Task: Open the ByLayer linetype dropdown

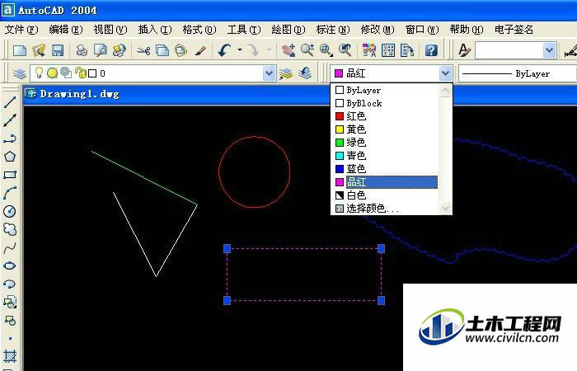Action: click(x=517, y=73)
